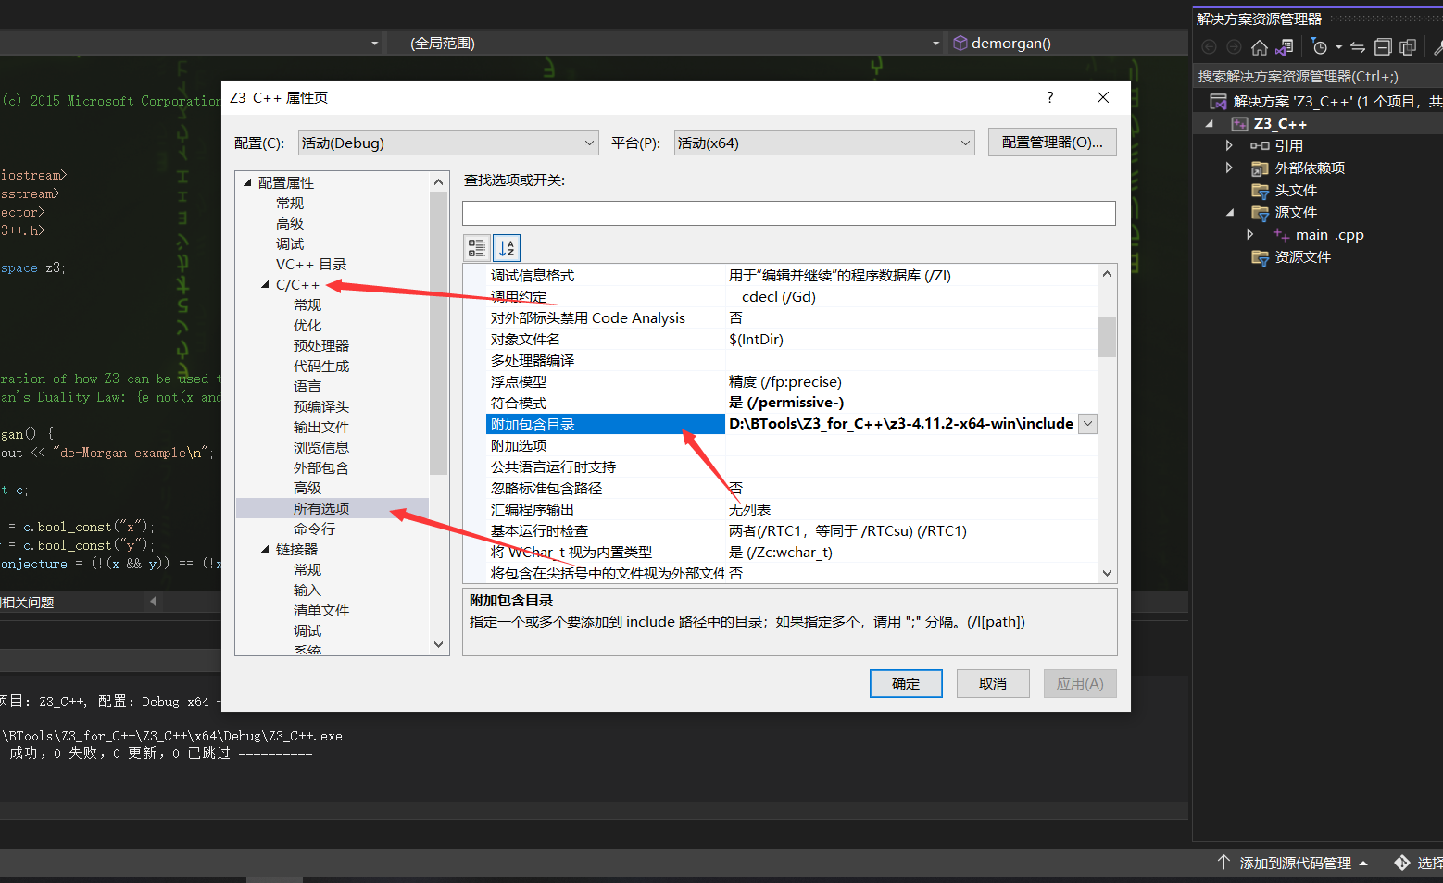
Task: Toggle alphabetical sorting of properties
Action: click(506, 247)
